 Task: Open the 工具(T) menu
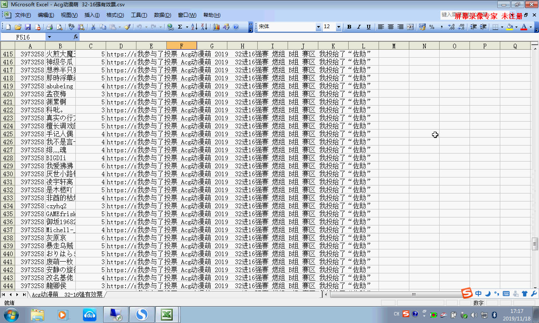(139, 15)
